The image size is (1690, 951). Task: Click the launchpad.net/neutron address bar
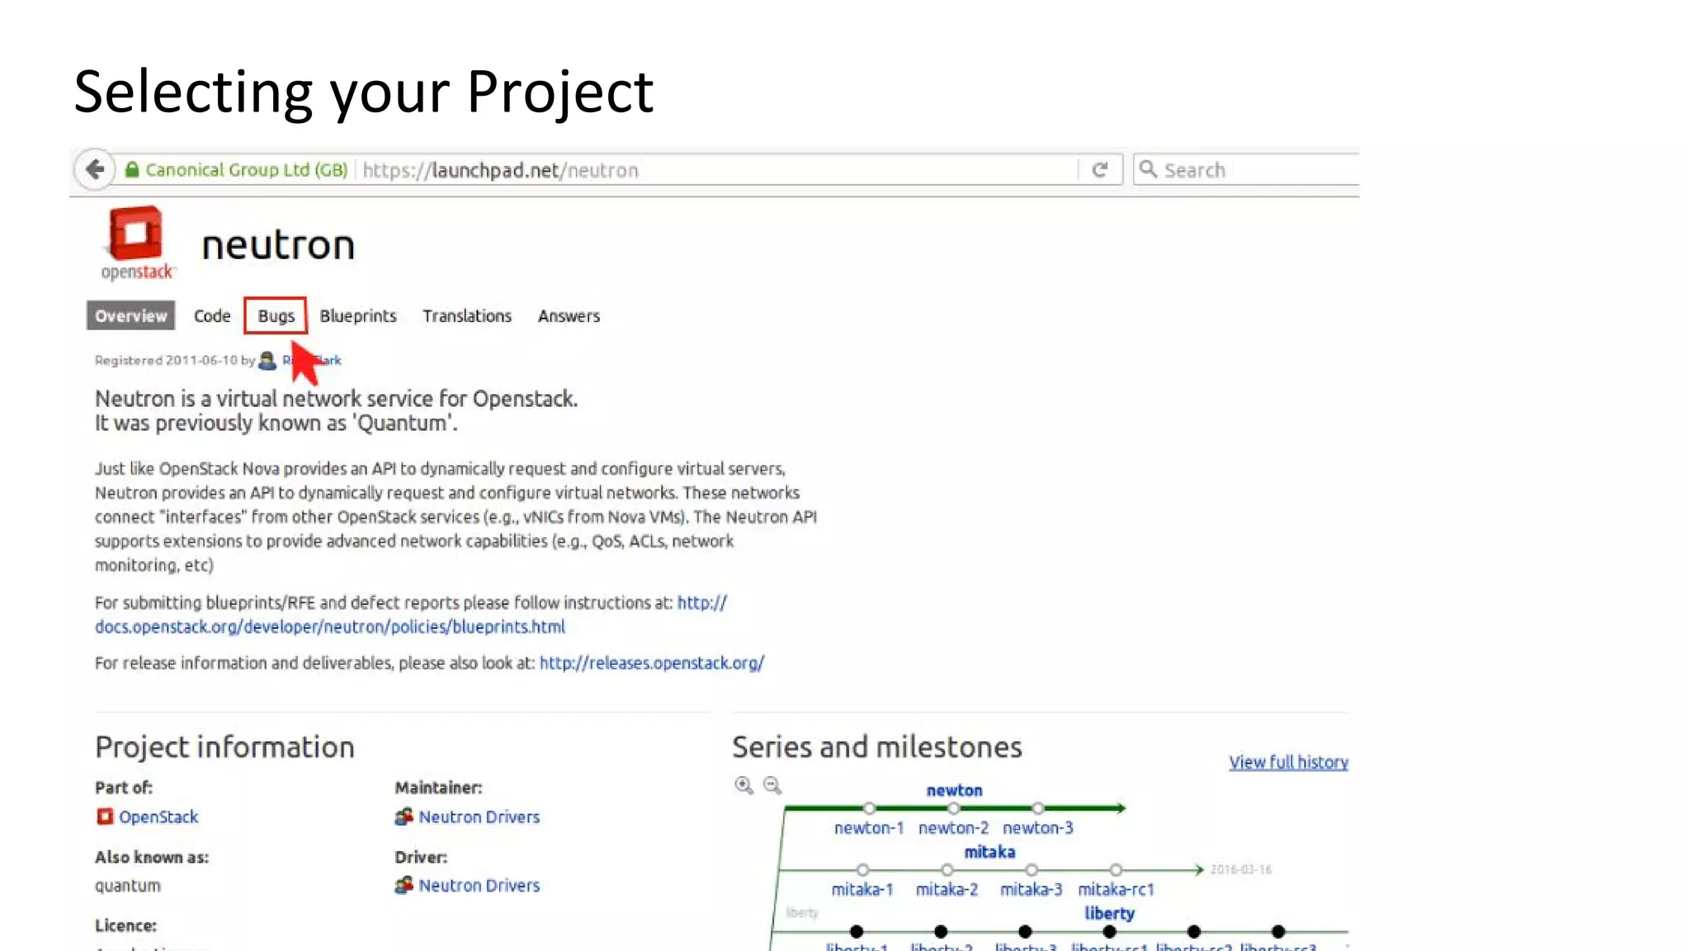pos(716,170)
